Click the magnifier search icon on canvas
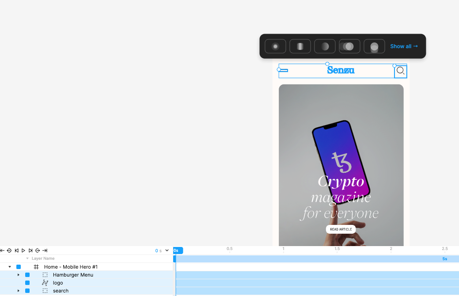The width and height of the screenshot is (459, 296). pyautogui.click(x=400, y=71)
